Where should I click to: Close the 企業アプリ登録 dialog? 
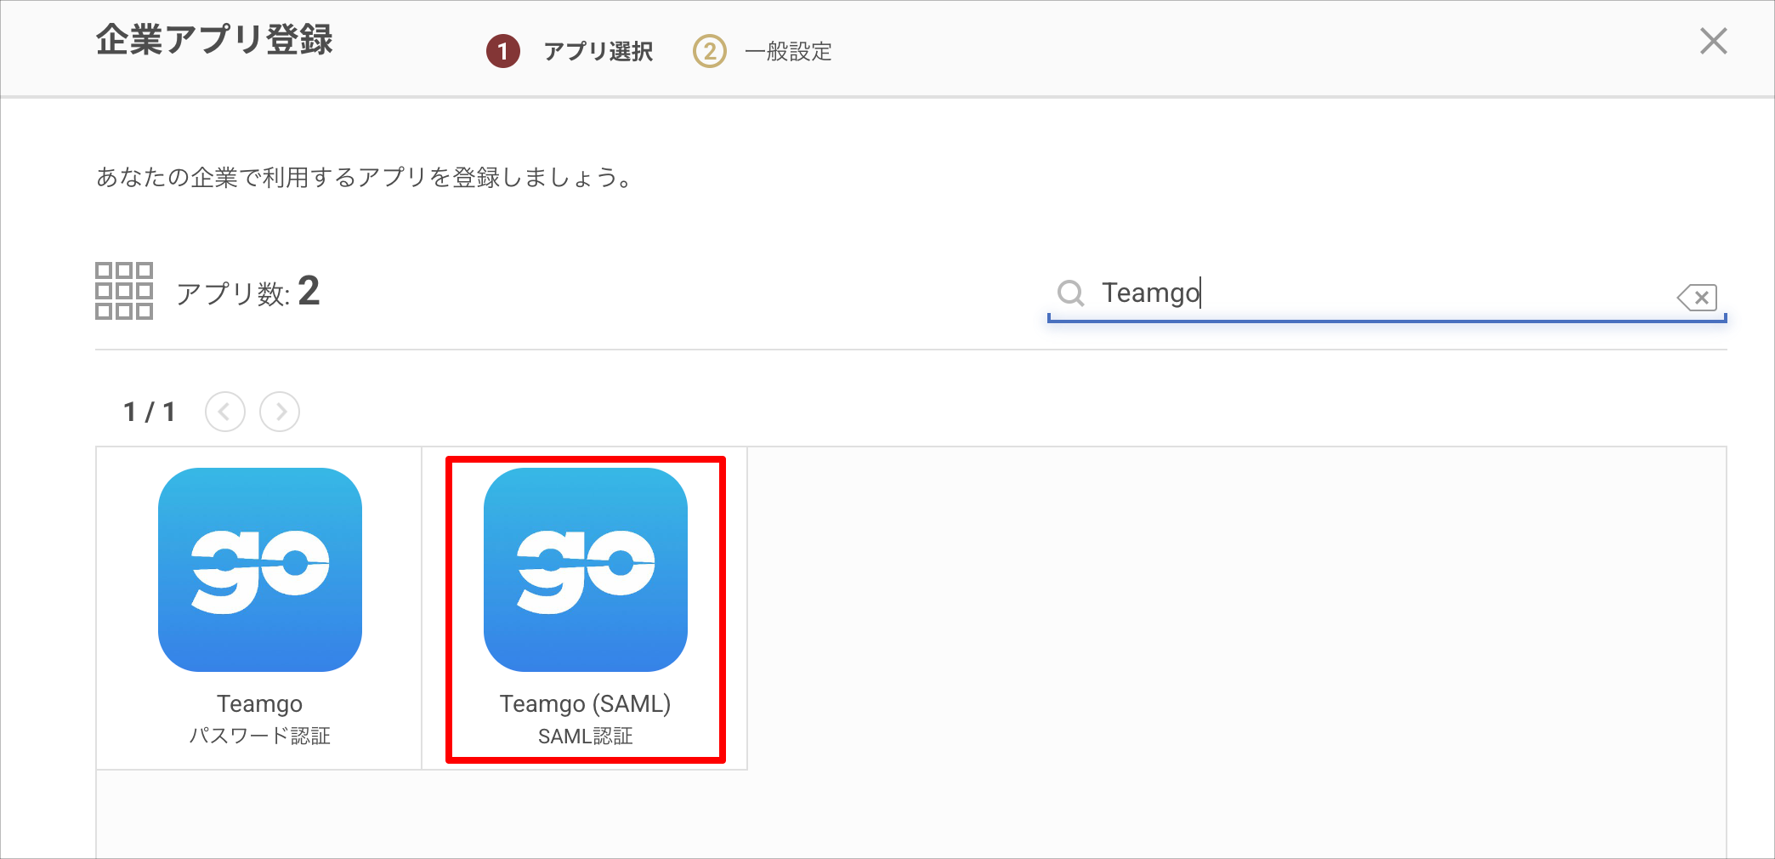click(1713, 41)
